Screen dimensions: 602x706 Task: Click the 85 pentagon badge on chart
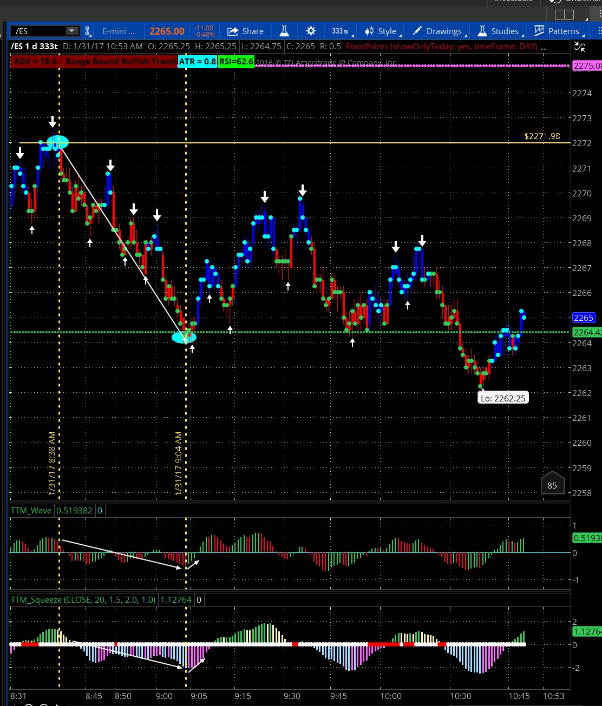552,485
